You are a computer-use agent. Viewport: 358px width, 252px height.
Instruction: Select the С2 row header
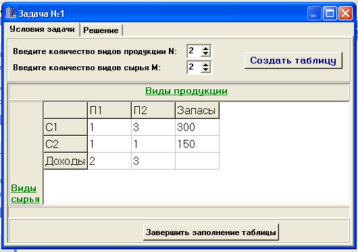(x=66, y=144)
